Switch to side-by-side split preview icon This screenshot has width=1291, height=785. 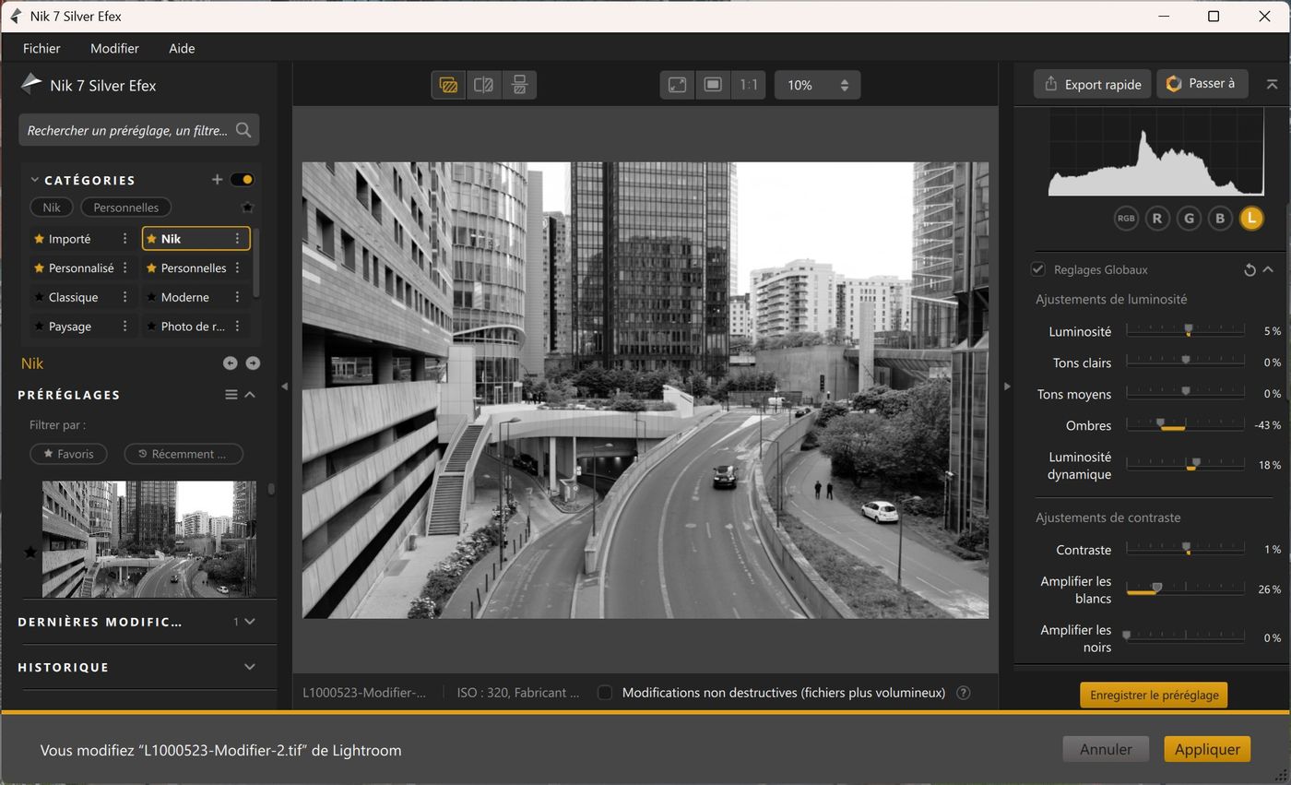pyautogui.click(x=483, y=85)
